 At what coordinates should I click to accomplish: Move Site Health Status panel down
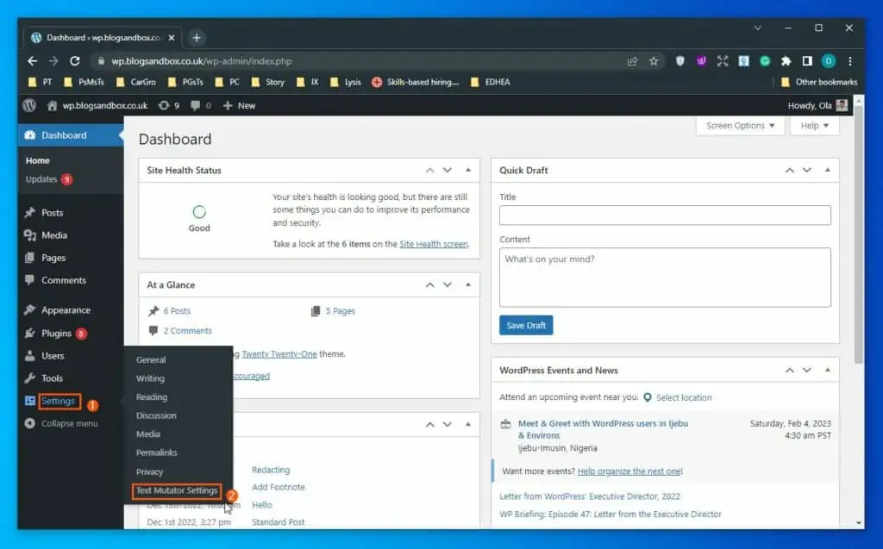coord(448,170)
